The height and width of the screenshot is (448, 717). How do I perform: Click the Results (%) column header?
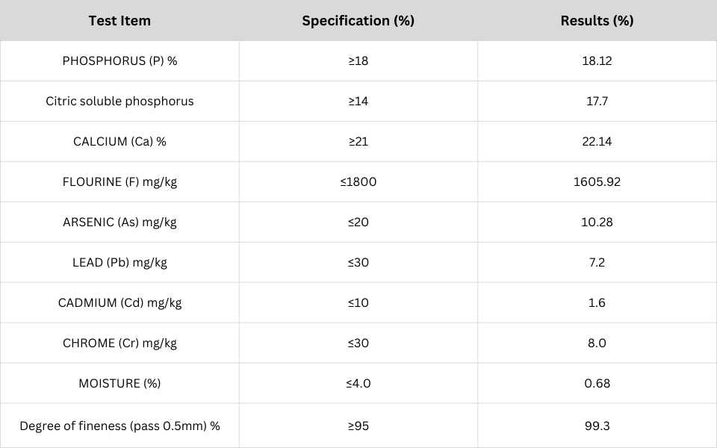(597, 21)
